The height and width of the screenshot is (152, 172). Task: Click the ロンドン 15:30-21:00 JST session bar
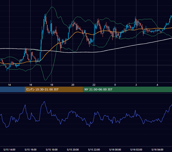click(x=54, y=89)
